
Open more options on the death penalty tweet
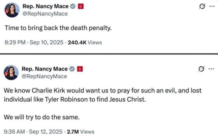(211, 7)
